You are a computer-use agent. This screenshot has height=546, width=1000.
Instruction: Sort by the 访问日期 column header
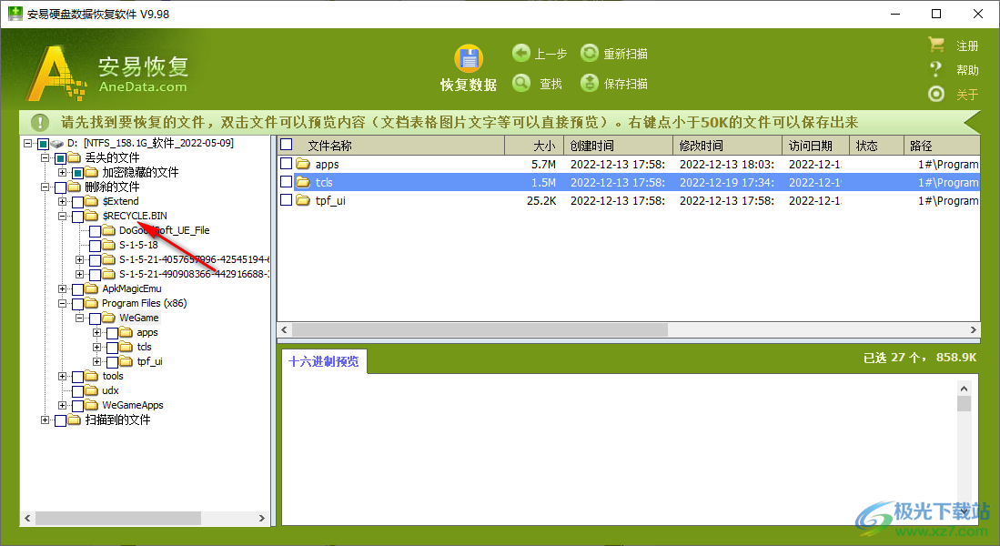pos(815,146)
